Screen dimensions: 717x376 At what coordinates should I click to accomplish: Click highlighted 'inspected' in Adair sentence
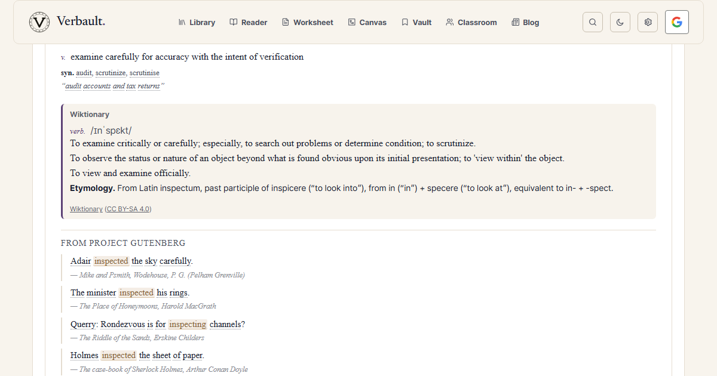(111, 261)
